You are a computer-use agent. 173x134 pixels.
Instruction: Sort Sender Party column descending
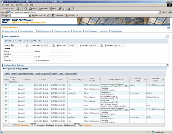click(x=82, y=80)
